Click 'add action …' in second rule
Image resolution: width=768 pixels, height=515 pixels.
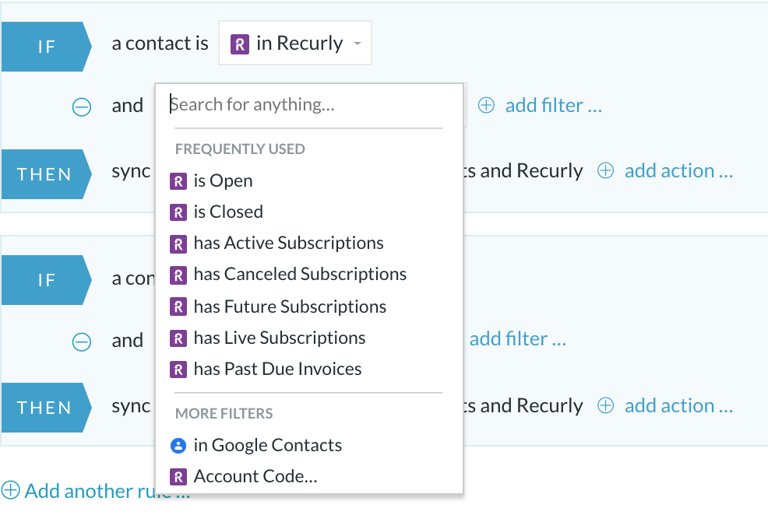coord(678,405)
